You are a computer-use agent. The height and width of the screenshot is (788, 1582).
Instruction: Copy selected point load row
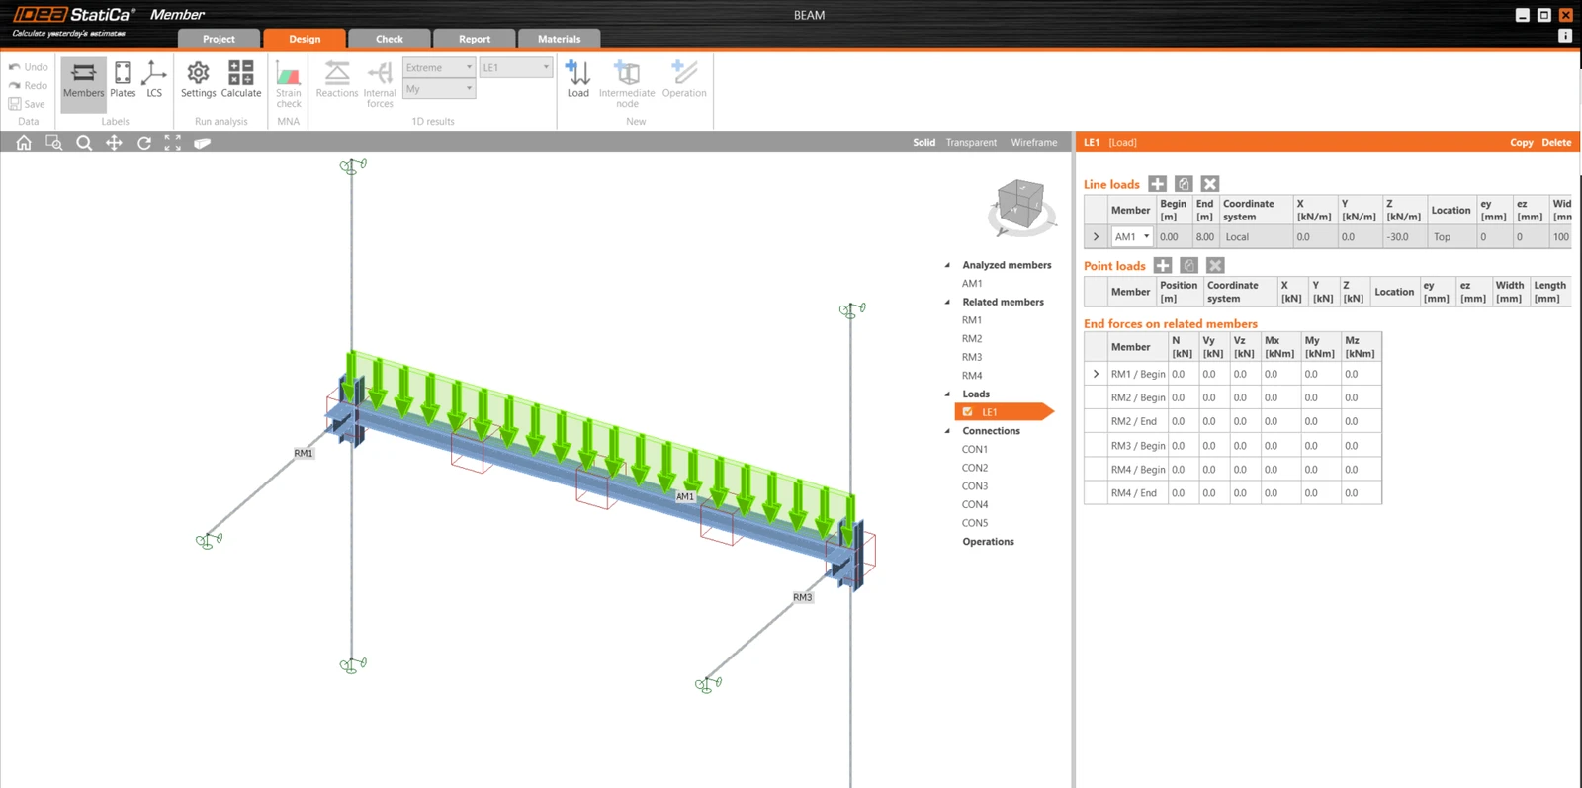pyautogui.click(x=1189, y=265)
